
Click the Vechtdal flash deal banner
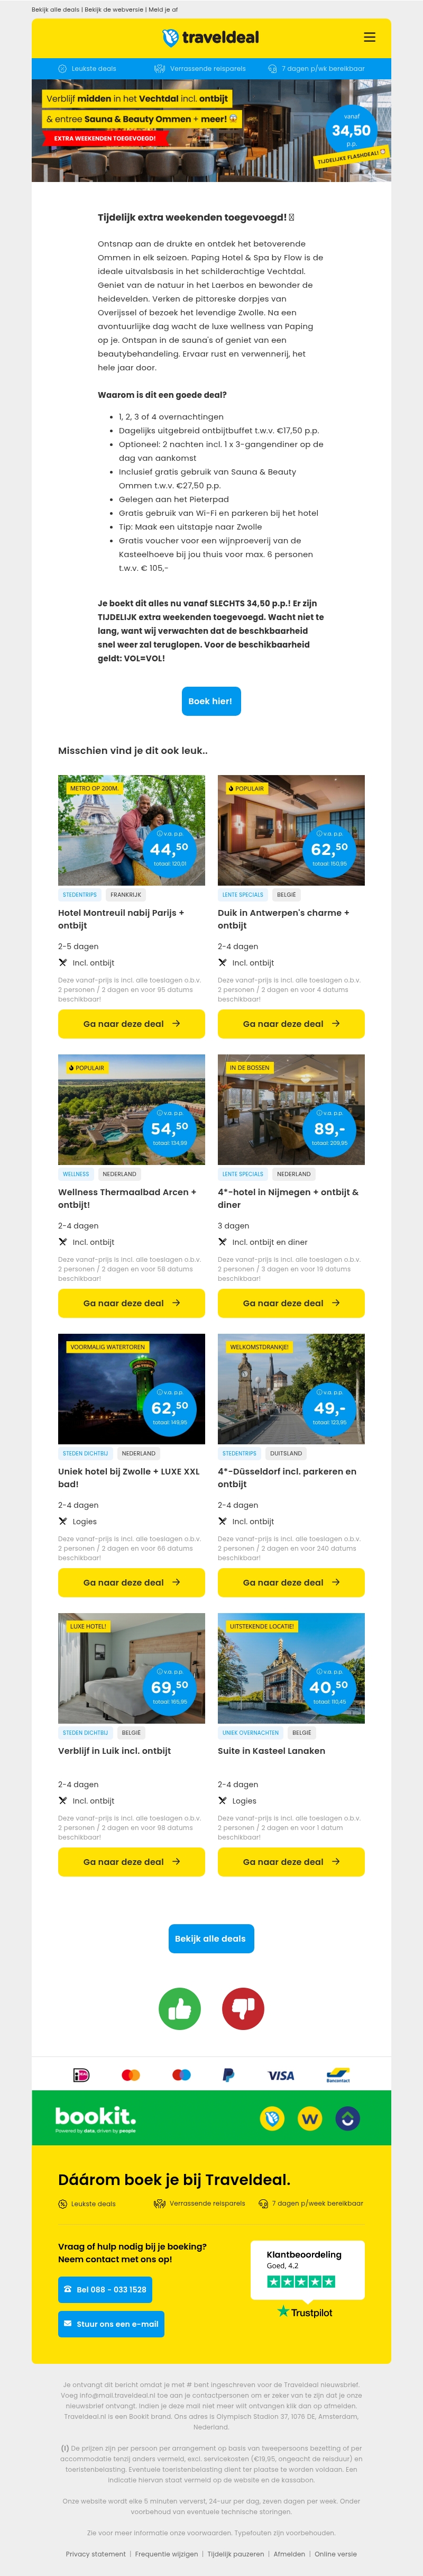tap(211, 131)
